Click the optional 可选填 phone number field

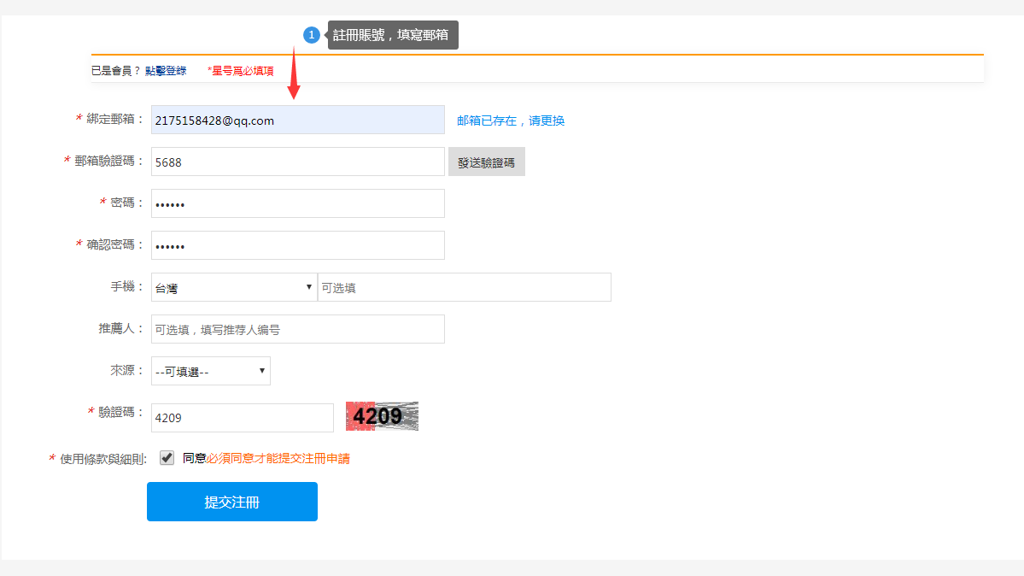(465, 286)
